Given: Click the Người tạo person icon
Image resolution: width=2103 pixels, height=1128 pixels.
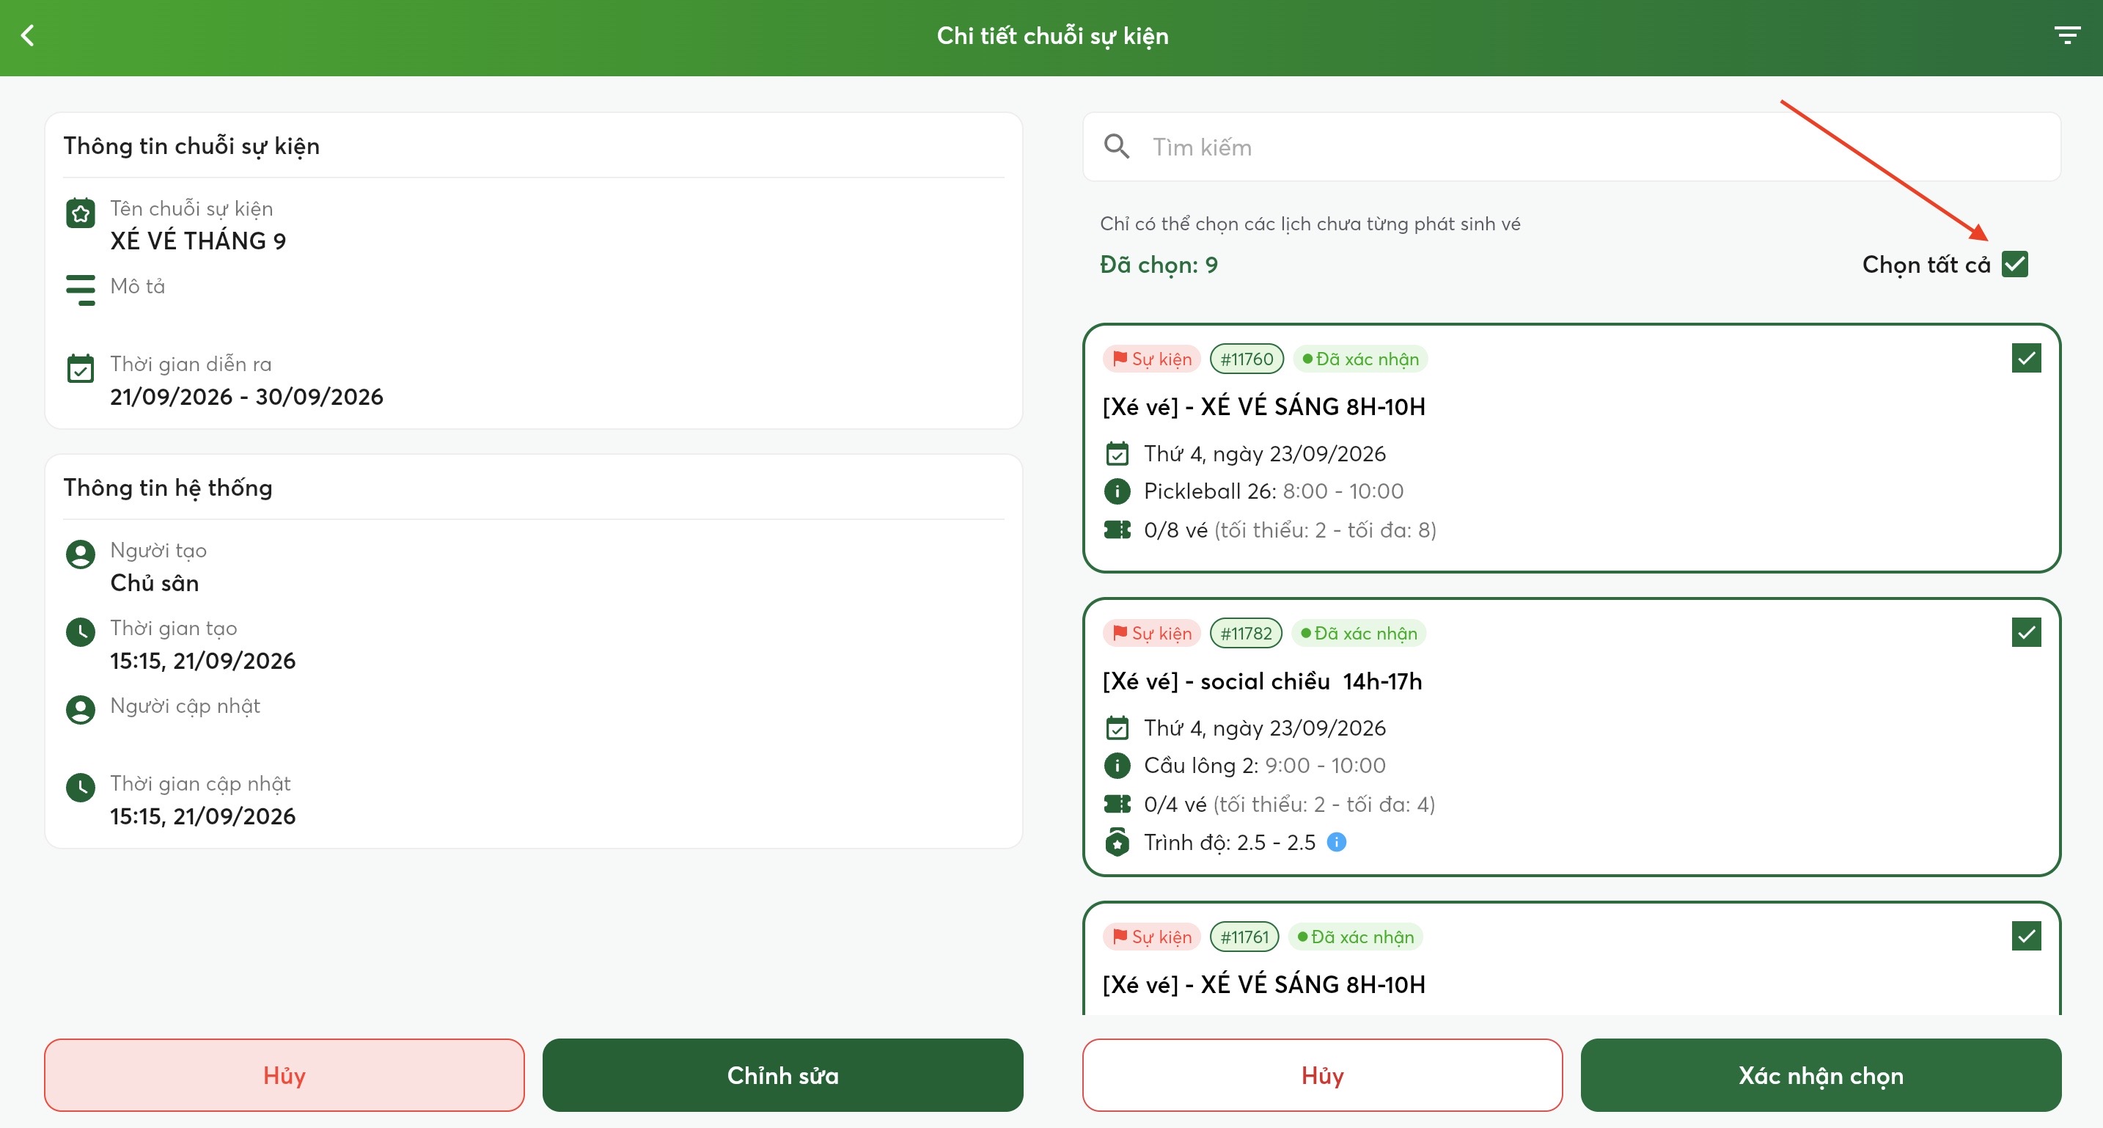Looking at the screenshot, I should coord(80,554).
